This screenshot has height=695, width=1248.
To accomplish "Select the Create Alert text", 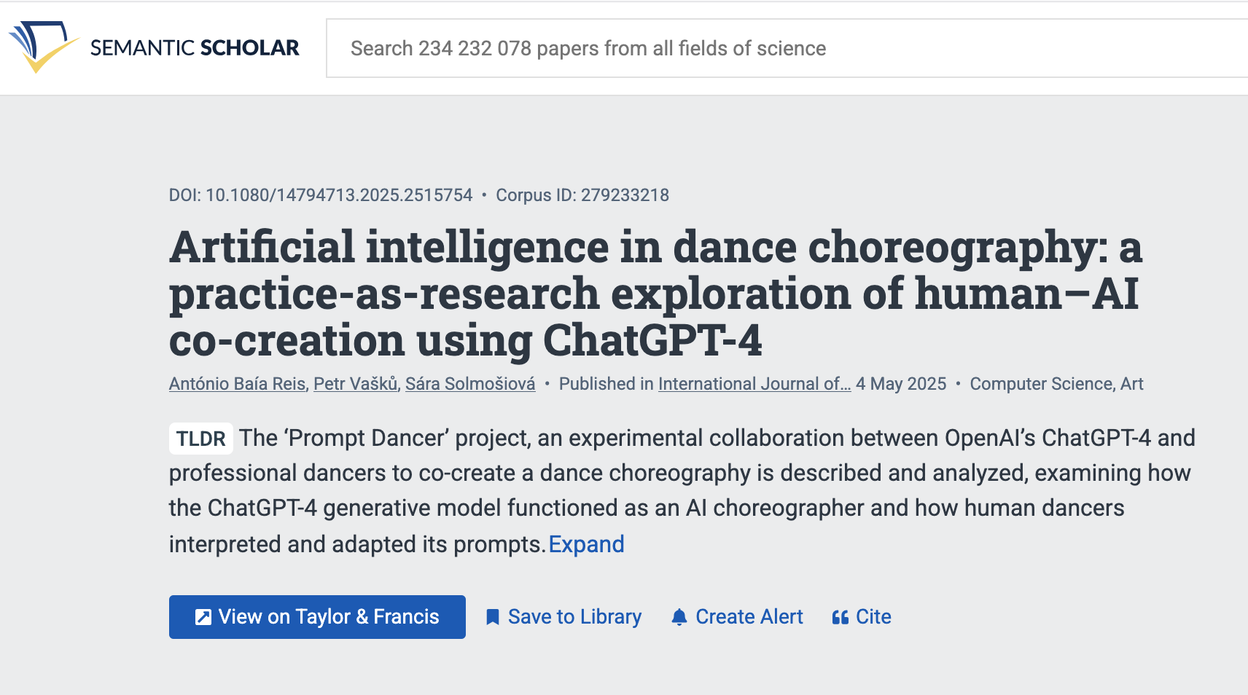I will pos(749,617).
